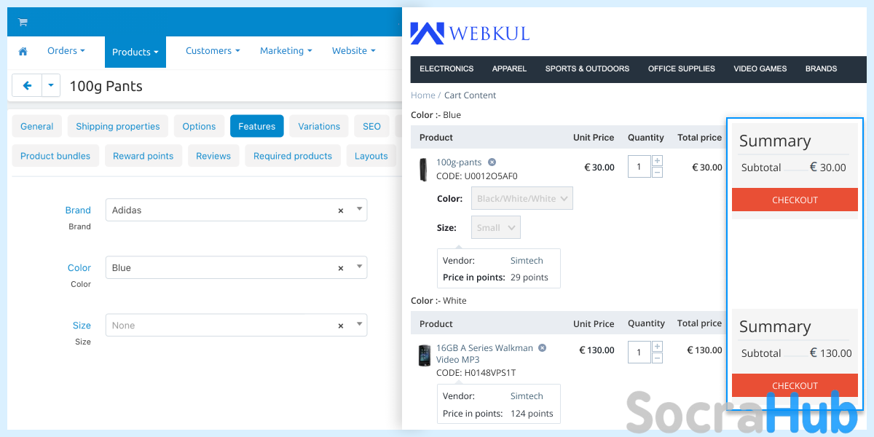Screen dimensions: 874x437
Task: Click the 'CODE: H0148VPS1T' text
Action: (476, 373)
